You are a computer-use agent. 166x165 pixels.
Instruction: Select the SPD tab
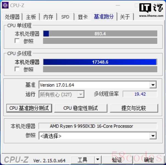65,17
